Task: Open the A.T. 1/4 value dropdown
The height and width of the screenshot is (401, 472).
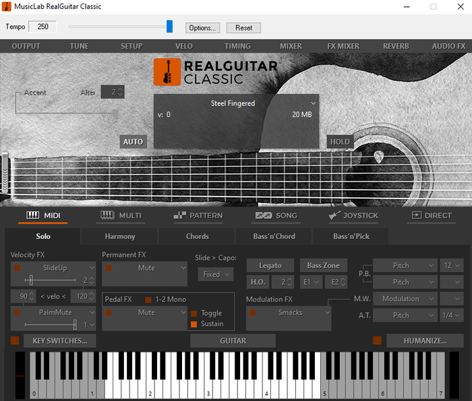Action: [452, 315]
